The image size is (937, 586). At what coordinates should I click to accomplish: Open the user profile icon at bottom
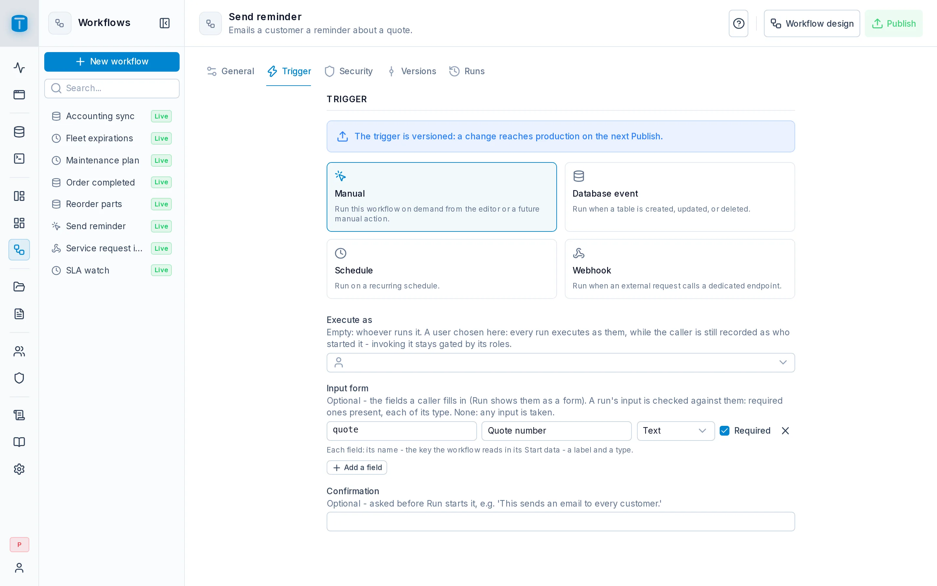[x=20, y=568]
